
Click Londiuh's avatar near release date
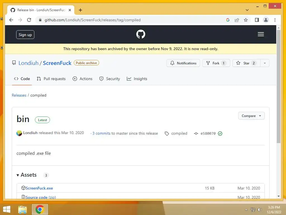tap(19, 133)
